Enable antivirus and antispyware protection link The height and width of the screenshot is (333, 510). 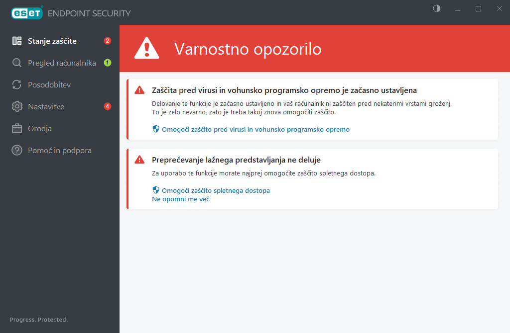[255, 129]
